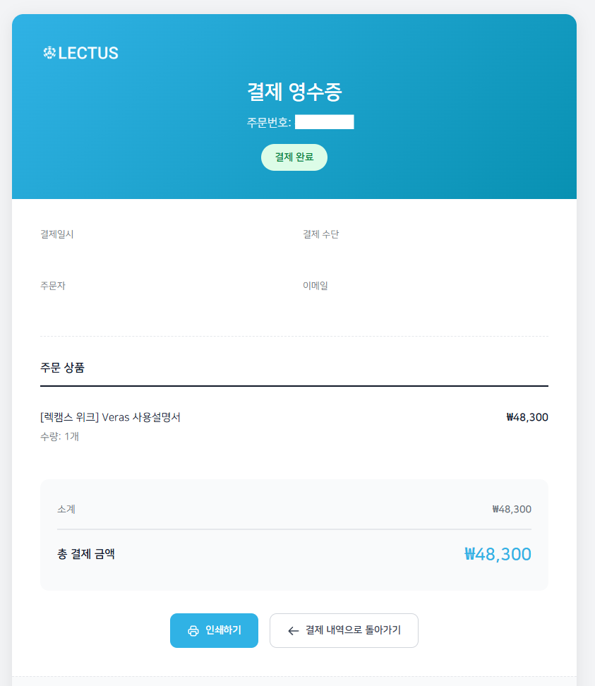The width and height of the screenshot is (595, 686).
Task: Click the 주문번호 label in the header
Action: tap(269, 122)
